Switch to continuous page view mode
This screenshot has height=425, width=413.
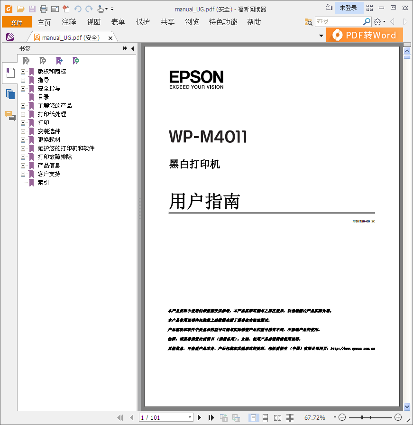click(266, 418)
